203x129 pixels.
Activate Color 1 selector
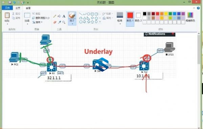coord(130,17)
